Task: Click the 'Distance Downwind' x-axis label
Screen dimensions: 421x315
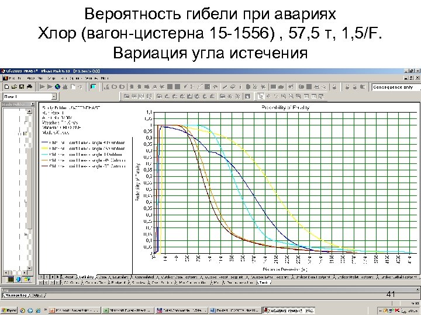Action: coord(285,269)
